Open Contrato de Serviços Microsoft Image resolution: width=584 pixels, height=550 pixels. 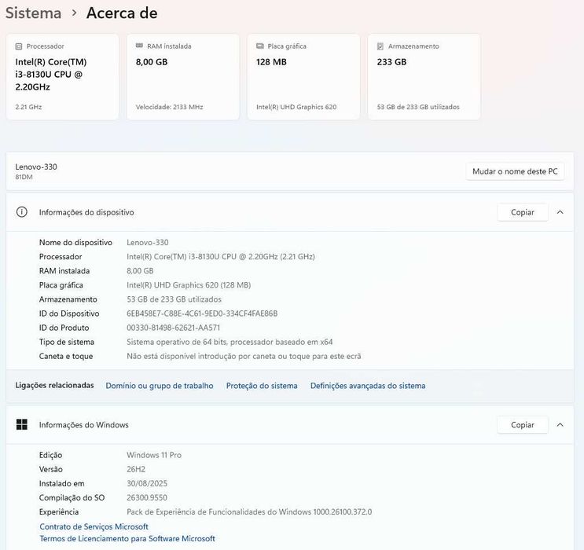pyautogui.click(x=94, y=526)
